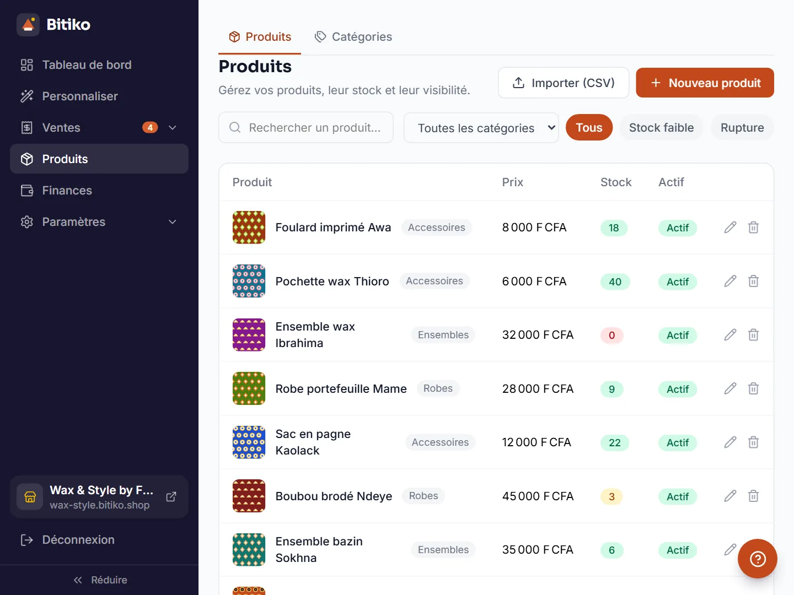
Task: Edit Foulard imprimé Awa with pencil icon
Action: point(730,228)
